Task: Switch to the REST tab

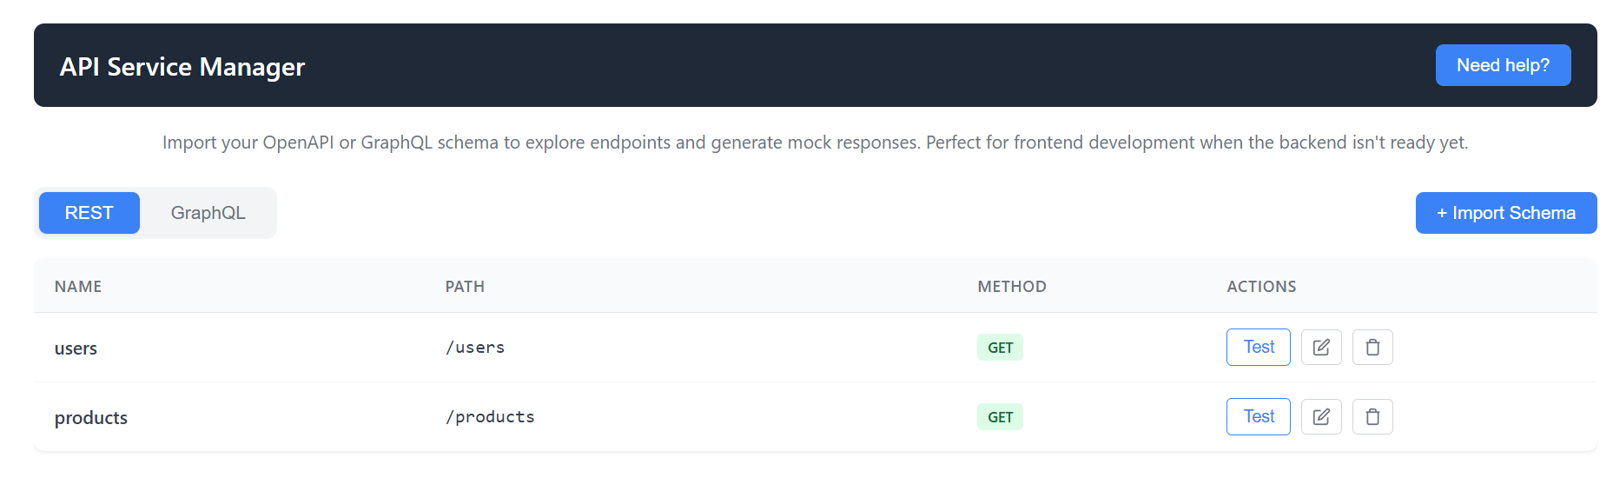Action: tap(89, 213)
